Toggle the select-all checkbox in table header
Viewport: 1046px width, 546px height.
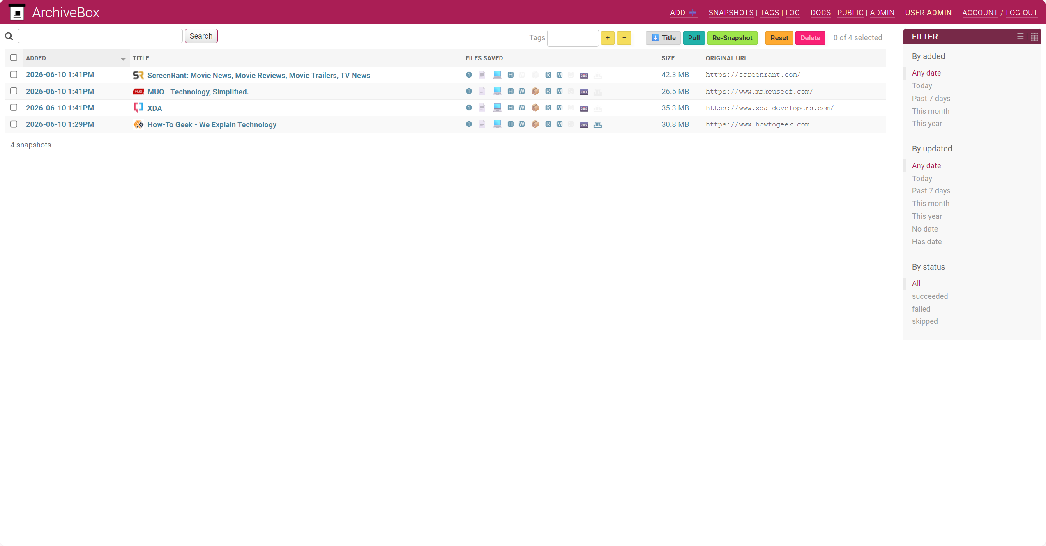[14, 57]
